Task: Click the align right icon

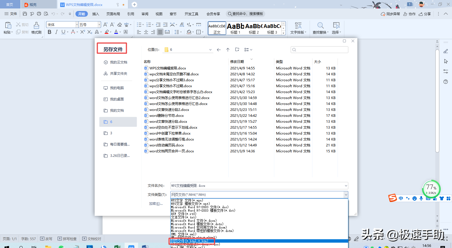Action: click(153, 32)
